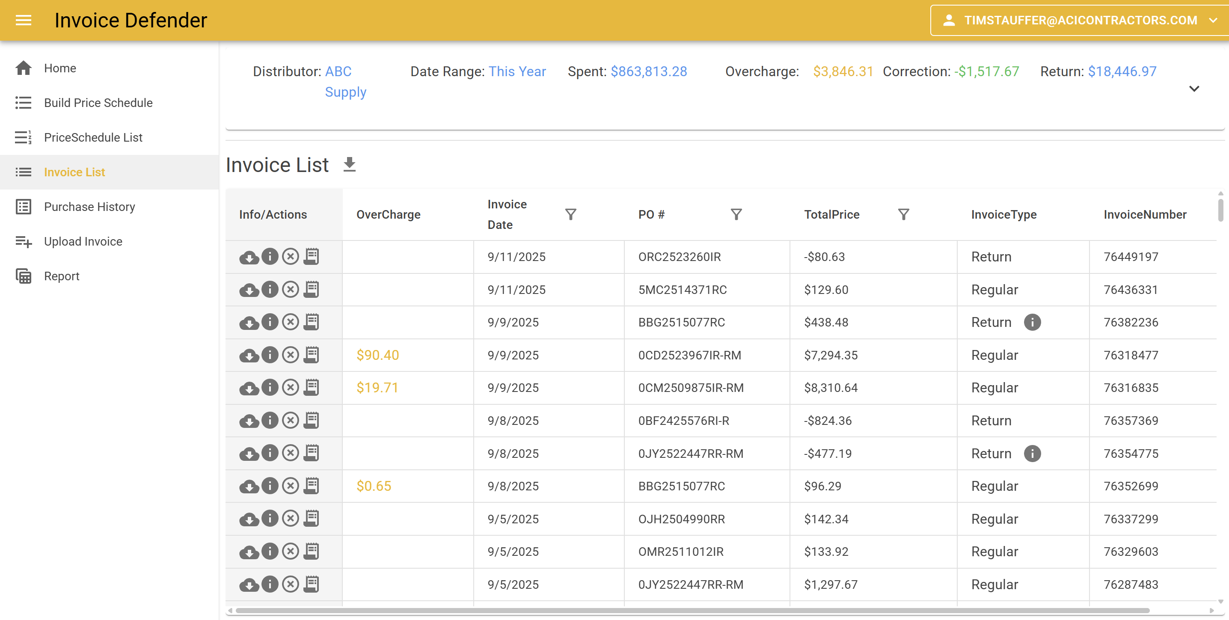1229x620 pixels.
Task: Download invoice 76449197 via its download icon
Action: tap(249, 257)
